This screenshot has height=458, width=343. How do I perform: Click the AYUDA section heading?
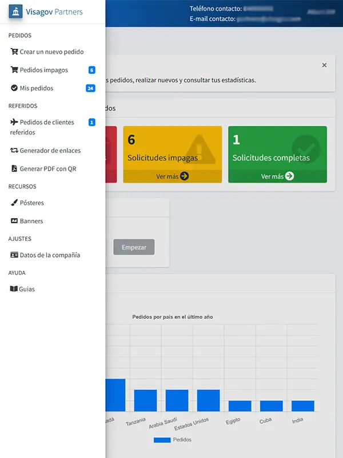click(x=17, y=273)
